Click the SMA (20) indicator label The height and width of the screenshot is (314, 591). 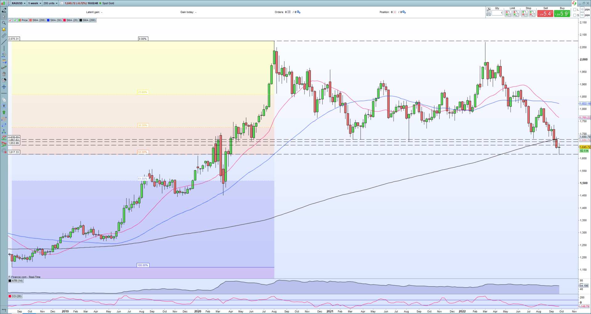[x=70, y=20]
